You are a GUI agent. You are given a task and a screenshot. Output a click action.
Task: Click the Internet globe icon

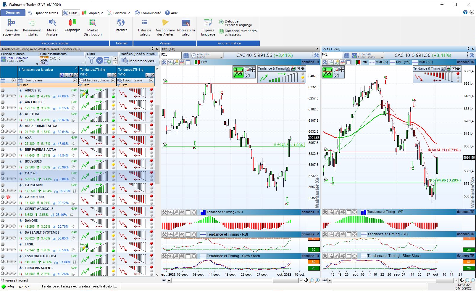pos(121,22)
